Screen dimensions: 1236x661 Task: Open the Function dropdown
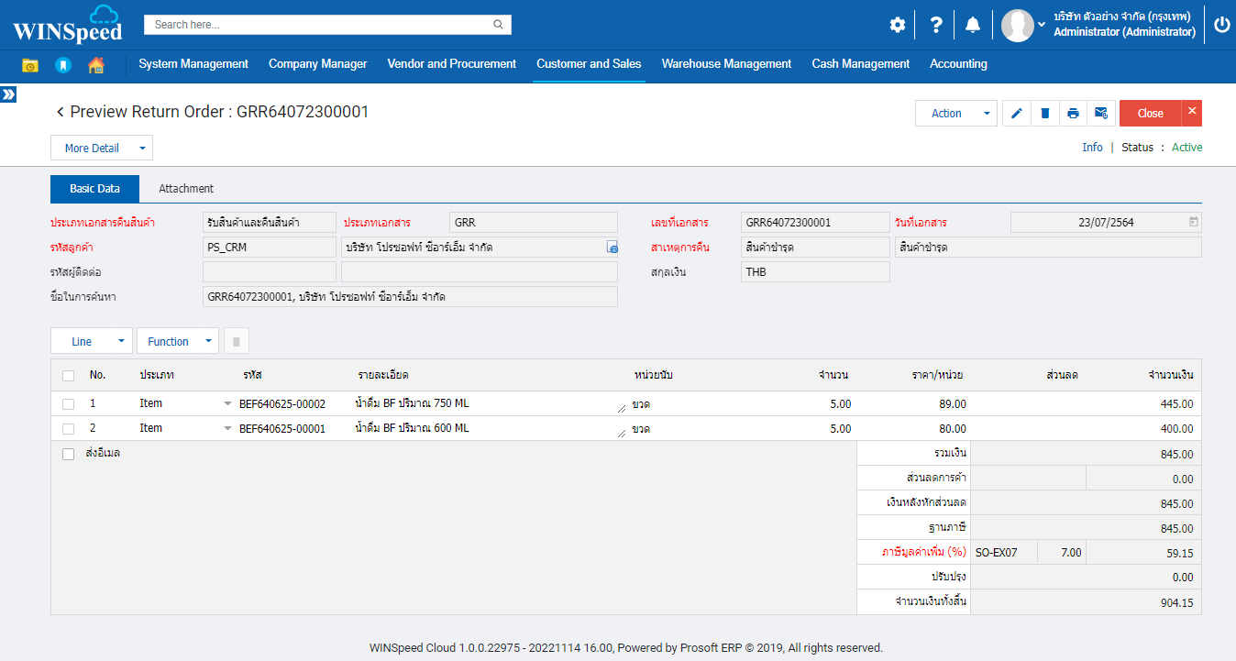tap(178, 341)
